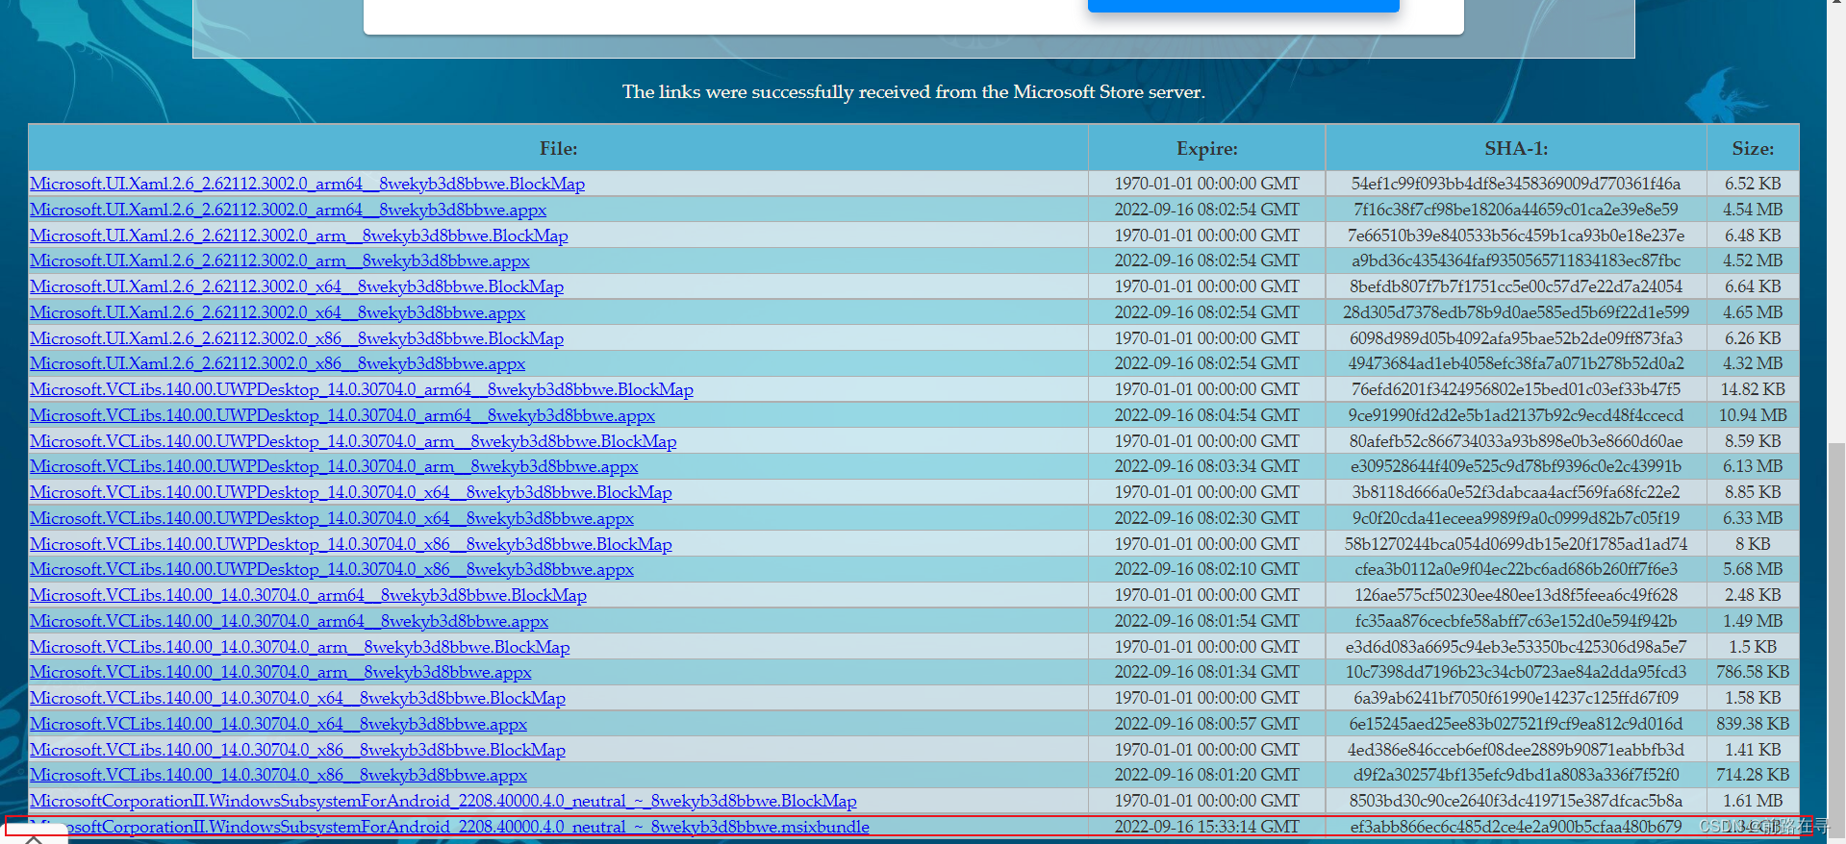Download VCLibs.140.00_14.0.30704.0 arm appx file

[x=280, y=672]
